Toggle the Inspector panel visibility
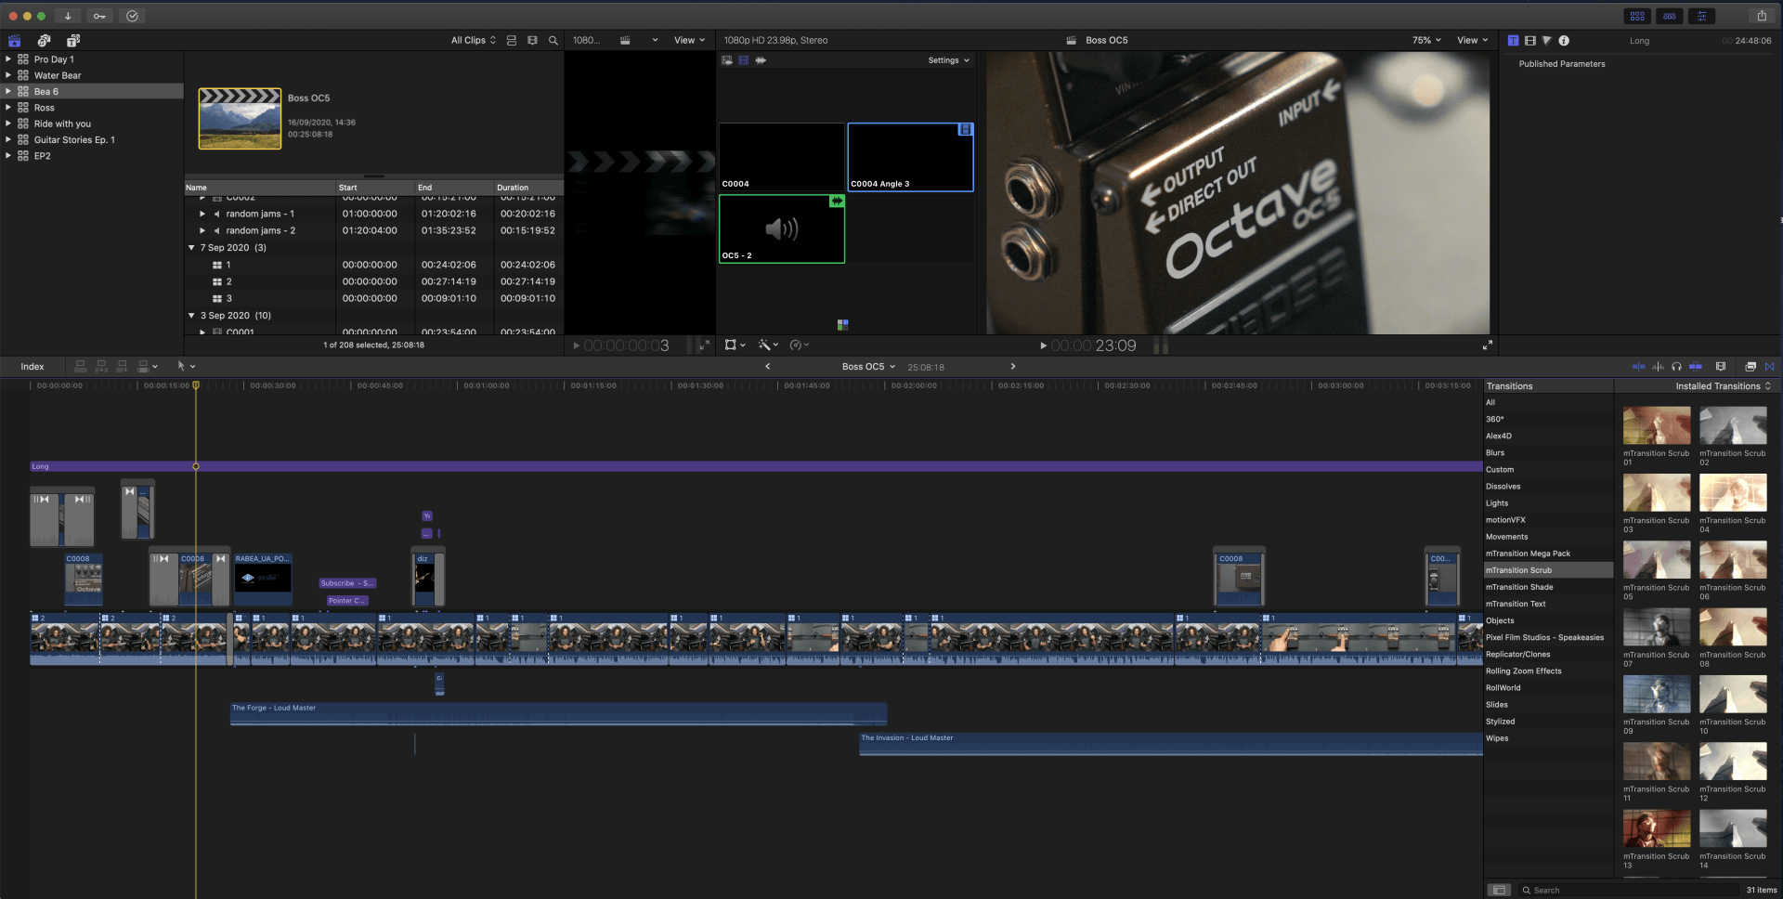The height and width of the screenshot is (899, 1783). coord(1701,16)
